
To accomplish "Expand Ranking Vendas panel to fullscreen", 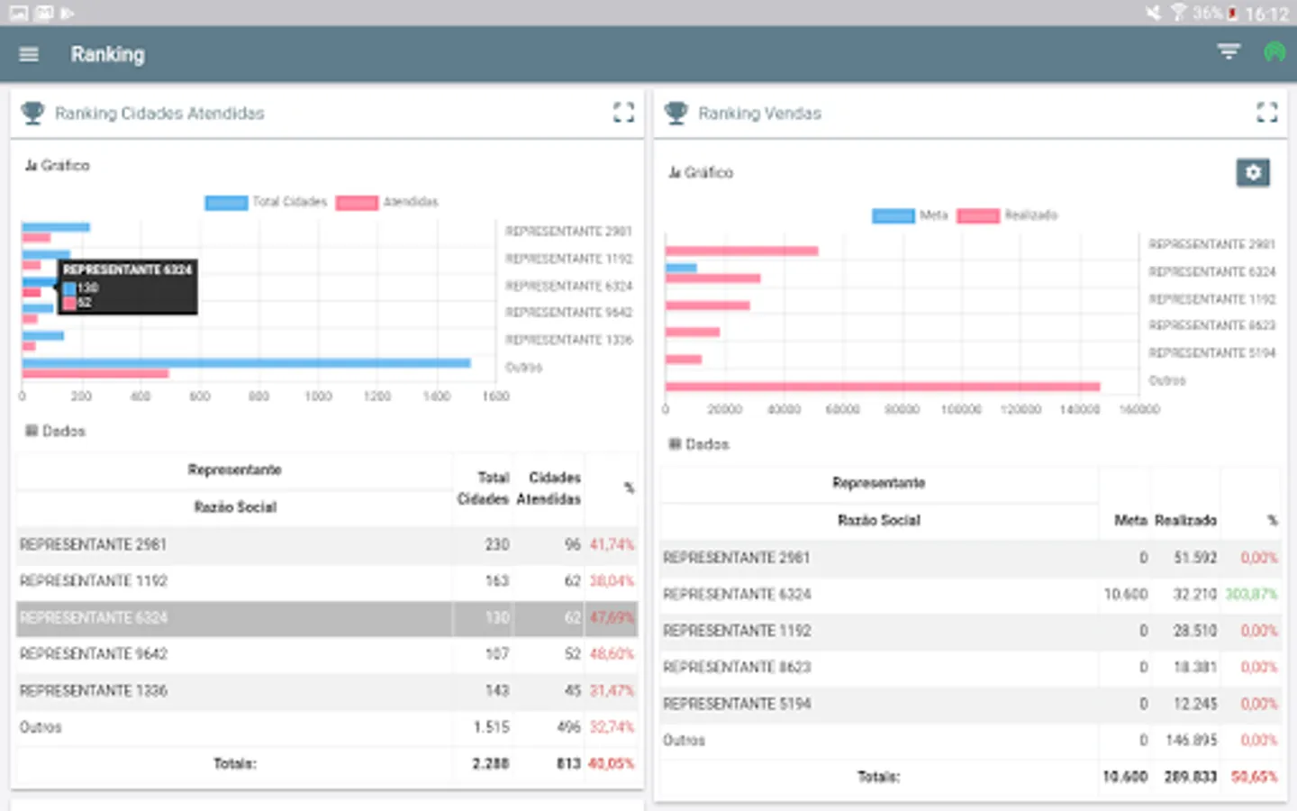I will pos(1267,113).
